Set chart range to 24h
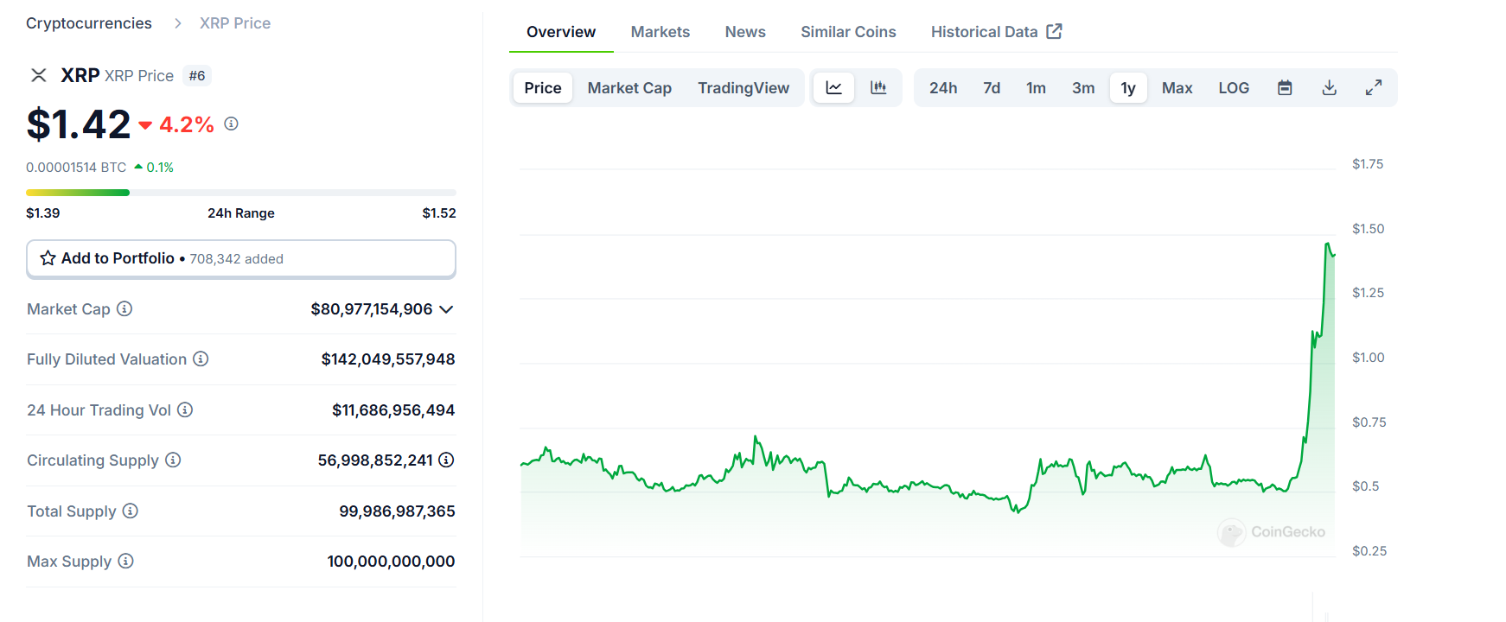Viewport: 1506px width, 622px height. 943,87
